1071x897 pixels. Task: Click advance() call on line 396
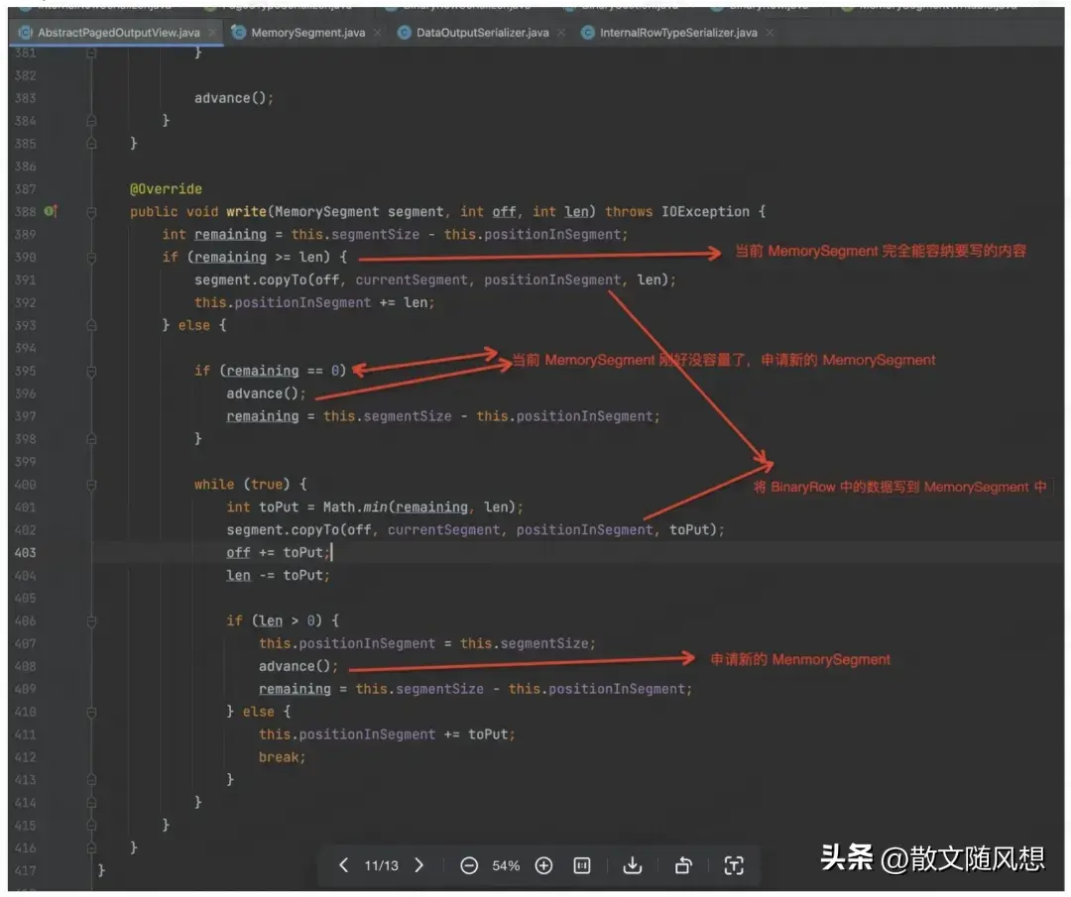266,393
